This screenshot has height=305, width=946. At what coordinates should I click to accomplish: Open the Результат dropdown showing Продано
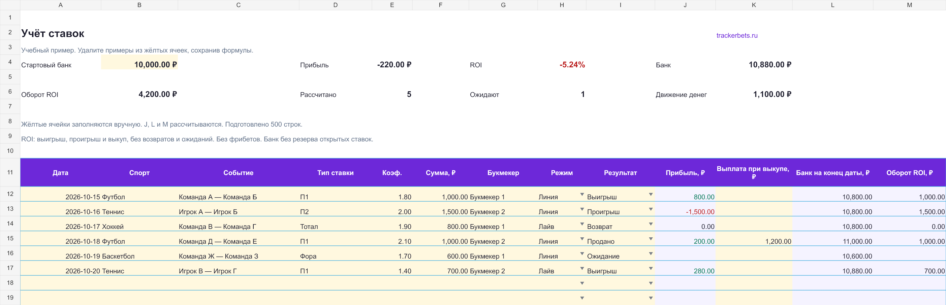(x=650, y=239)
